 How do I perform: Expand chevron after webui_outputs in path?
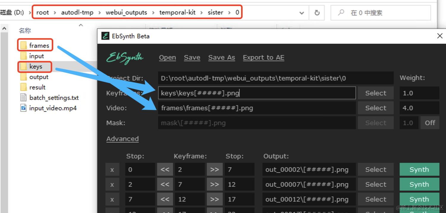tap(153, 12)
